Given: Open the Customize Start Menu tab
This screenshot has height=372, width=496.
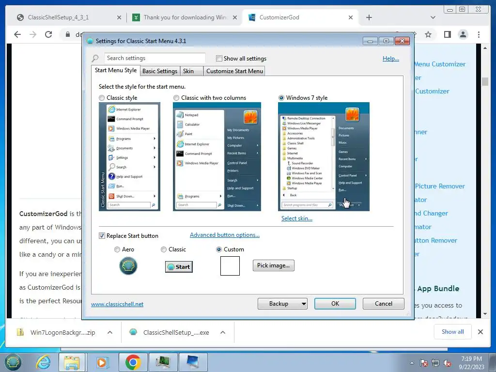Looking at the screenshot, I should [234, 71].
